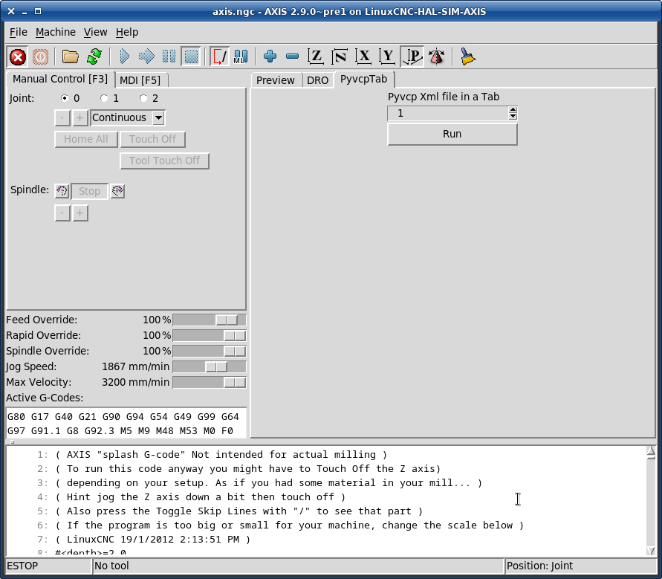Select G-code line 1 splash comment
Viewport: 662px width, 579px height.
point(221,455)
